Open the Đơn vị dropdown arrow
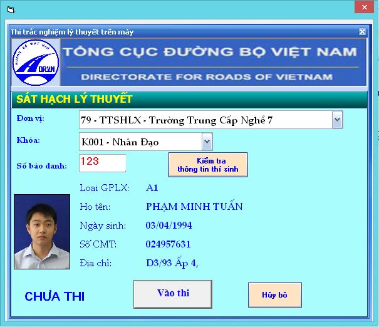This screenshot has width=379, height=327. coord(337,120)
